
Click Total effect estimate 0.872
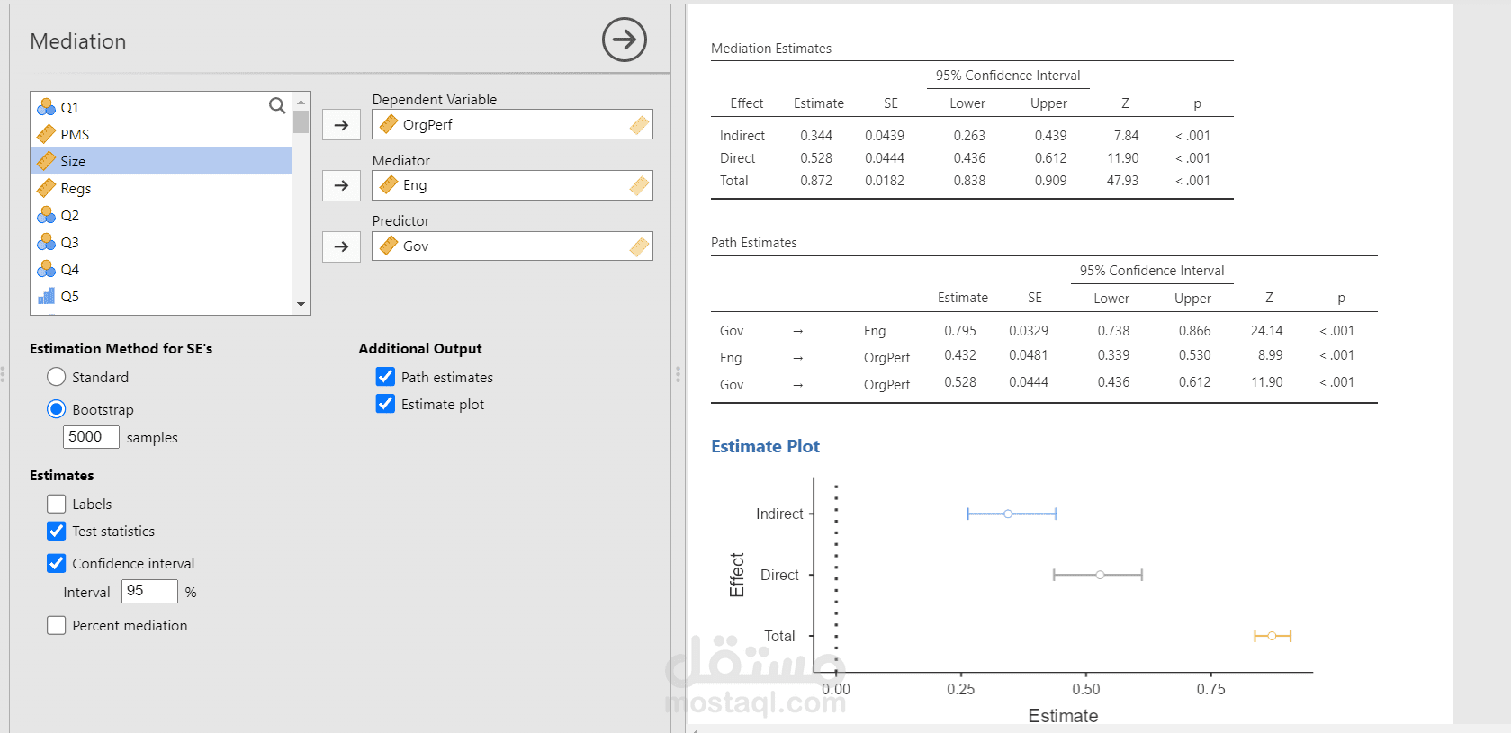(x=816, y=181)
